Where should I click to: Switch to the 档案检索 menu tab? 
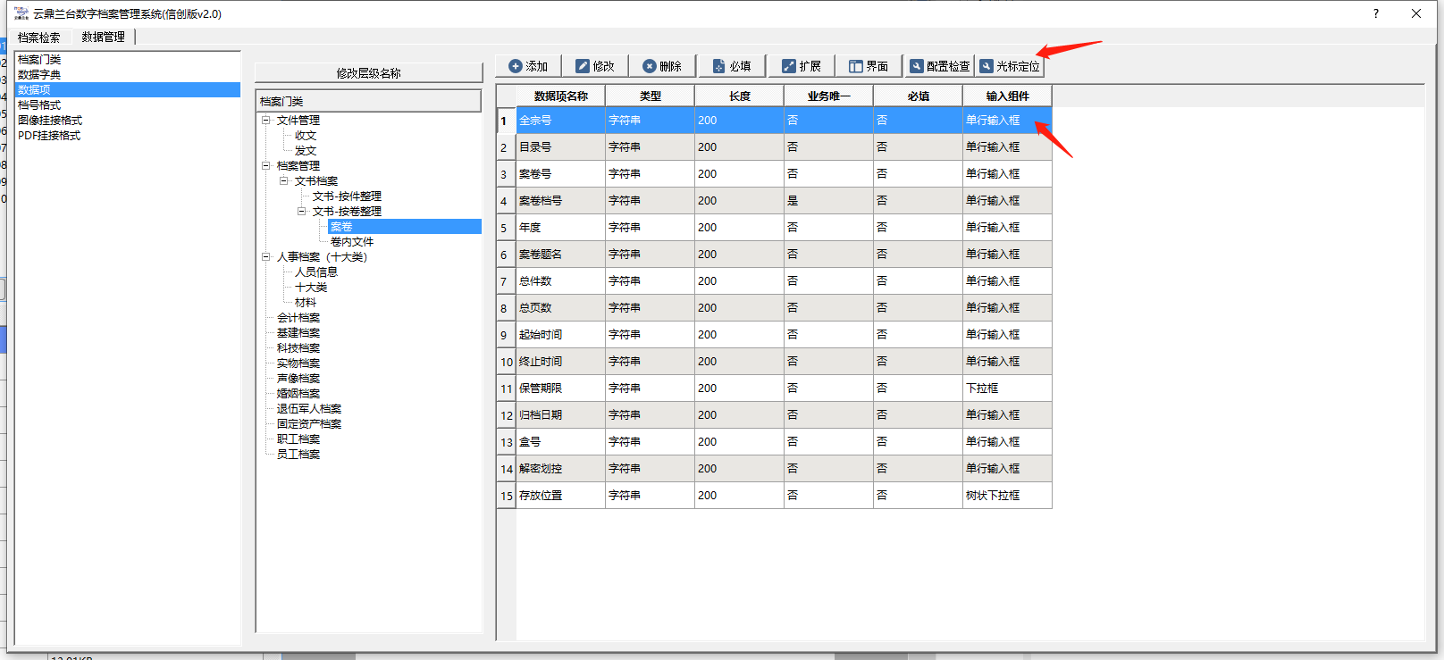pyautogui.click(x=39, y=38)
